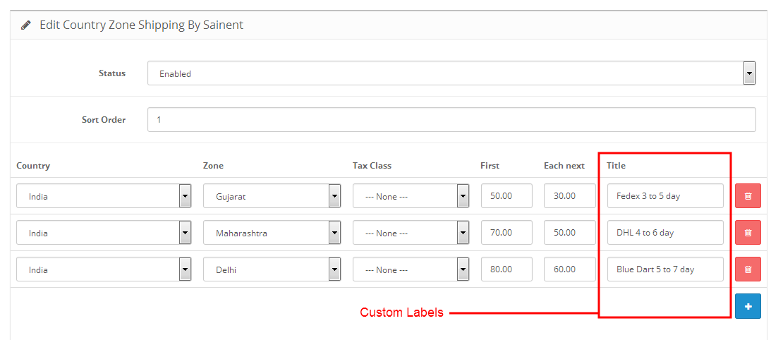Open Tax Class dropdown in Delhi row
This screenshot has width=771, height=340.
point(411,269)
